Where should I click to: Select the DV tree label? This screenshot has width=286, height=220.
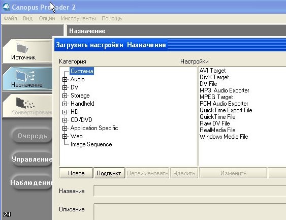pyautogui.click(x=74, y=87)
